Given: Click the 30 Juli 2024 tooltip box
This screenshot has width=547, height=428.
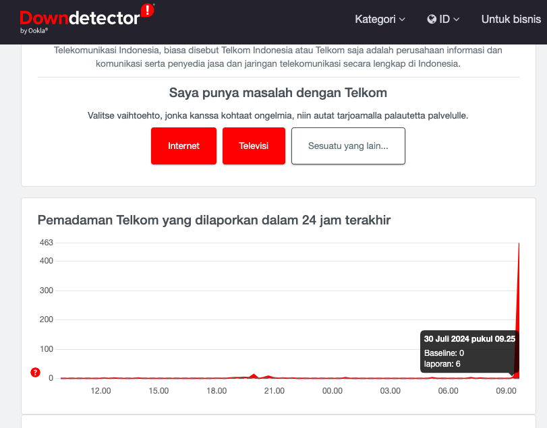Looking at the screenshot, I should point(469,351).
